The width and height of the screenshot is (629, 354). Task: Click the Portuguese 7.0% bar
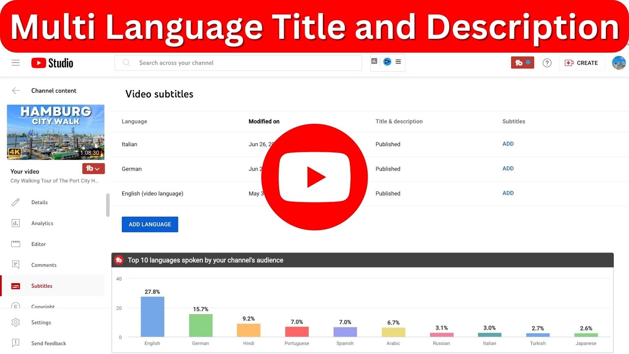click(297, 332)
